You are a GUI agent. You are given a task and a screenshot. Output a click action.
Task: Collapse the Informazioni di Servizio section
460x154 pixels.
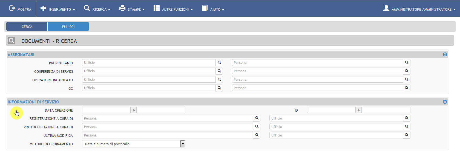tap(445, 102)
